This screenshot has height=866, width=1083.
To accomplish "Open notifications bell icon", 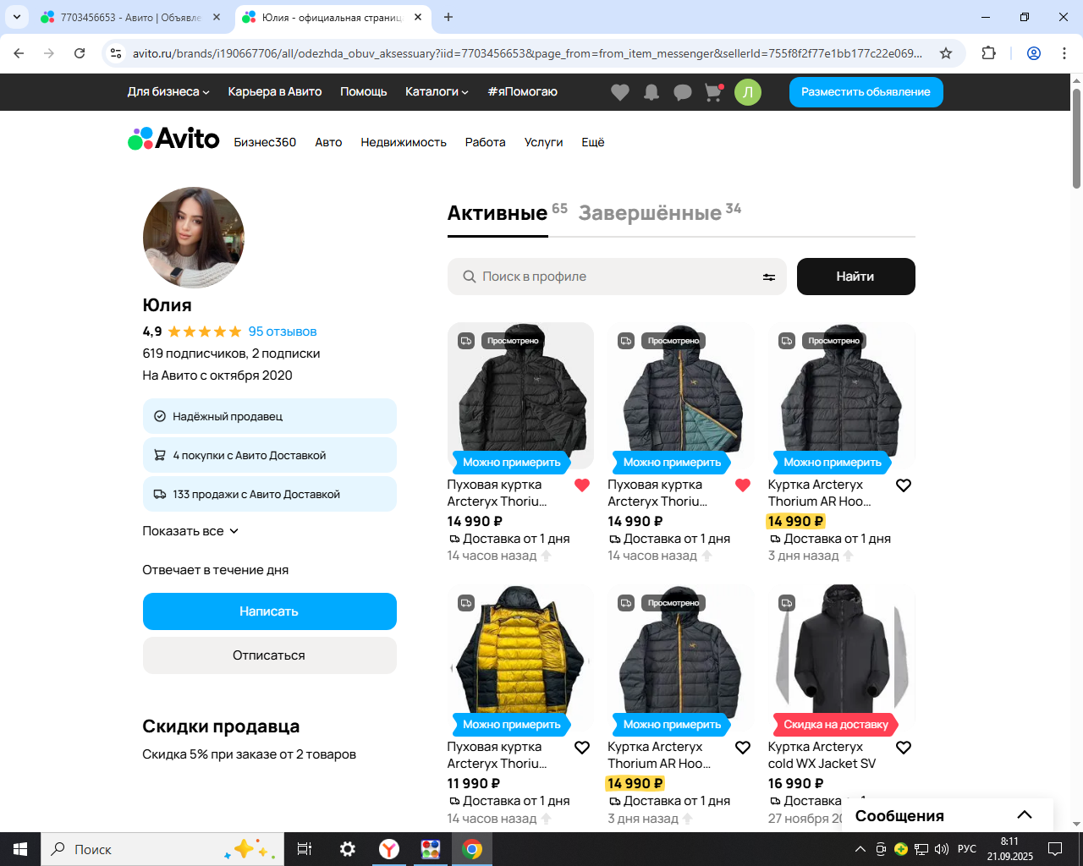I will point(651,92).
